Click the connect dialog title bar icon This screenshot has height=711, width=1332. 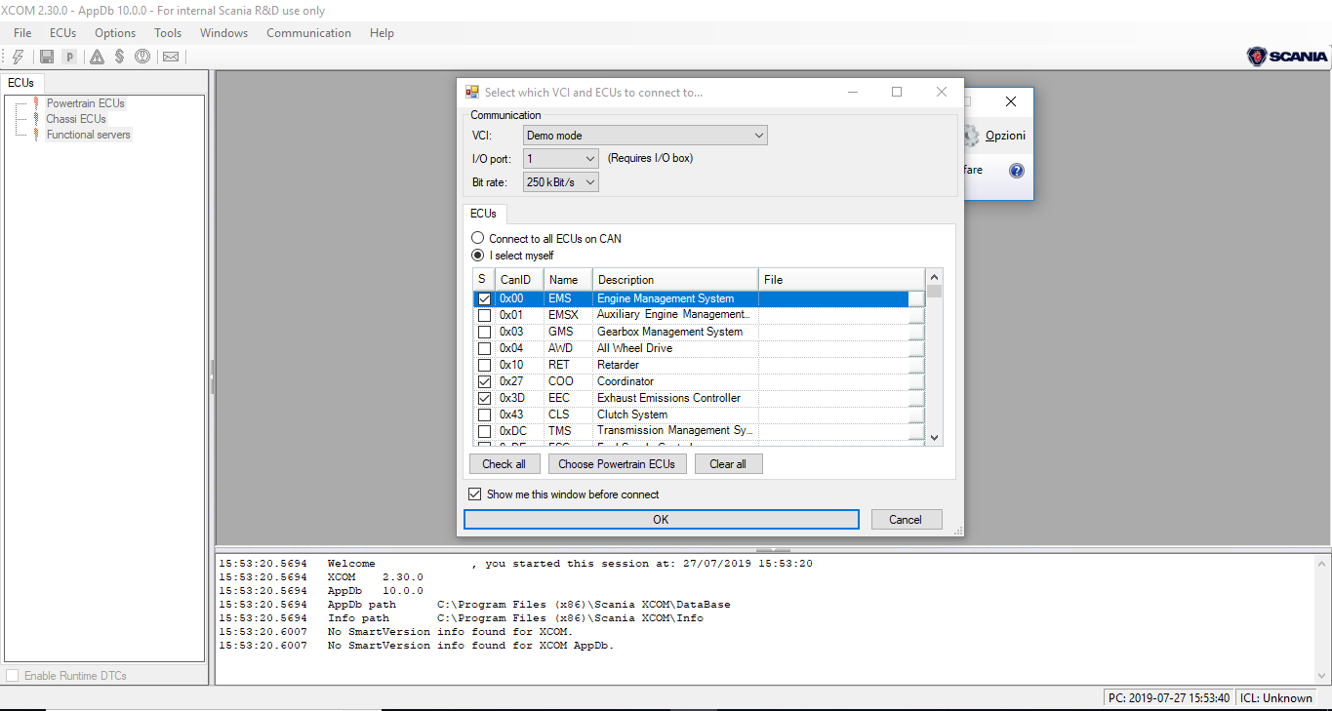point(471,93)
